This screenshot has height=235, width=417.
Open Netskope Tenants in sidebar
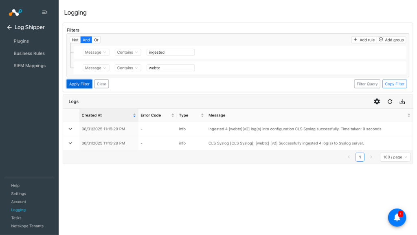pos(27,226)
